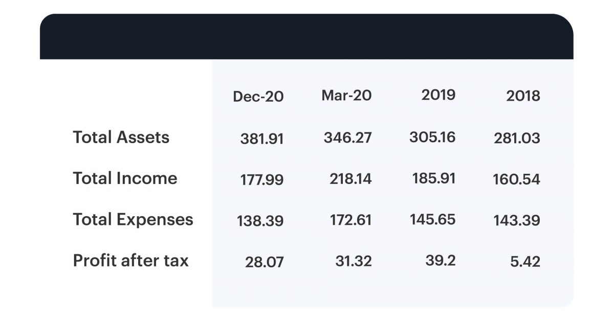Click the Total Expenses row label

point(133,219)
